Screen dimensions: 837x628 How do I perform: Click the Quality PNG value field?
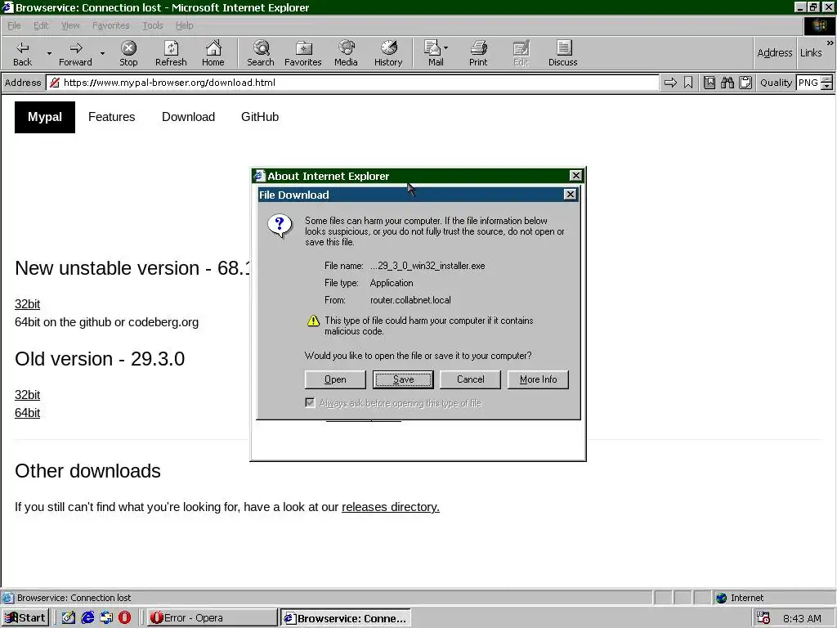tap(808, 83)
